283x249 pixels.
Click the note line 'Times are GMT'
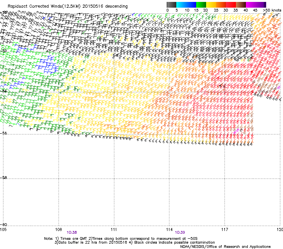(x=74, y=239)
